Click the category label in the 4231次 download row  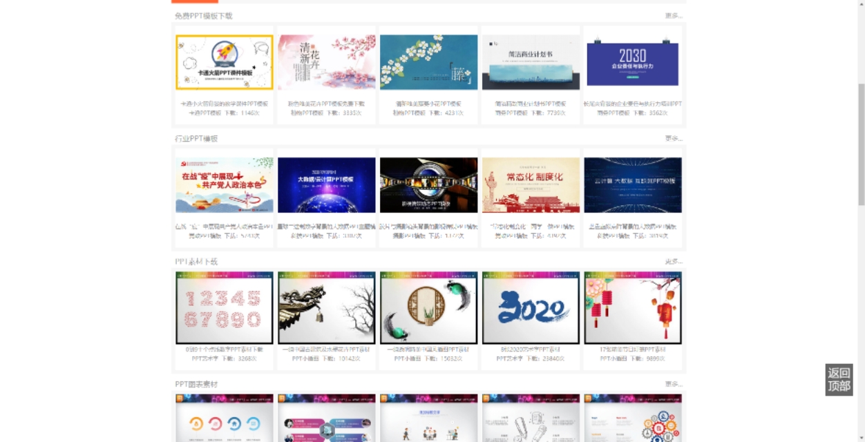pyautogui.click(x=409, y=113)
